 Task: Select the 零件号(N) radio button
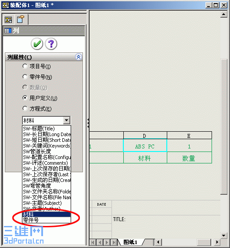click(x=25, y=77)
